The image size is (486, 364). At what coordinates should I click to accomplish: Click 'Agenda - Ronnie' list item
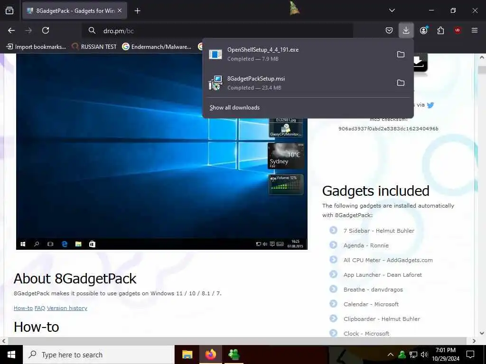pyautogui.click(x=366, y=246)
